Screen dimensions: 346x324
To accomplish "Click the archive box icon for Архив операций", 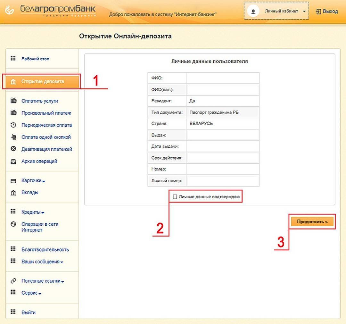I will click(13, 161).
